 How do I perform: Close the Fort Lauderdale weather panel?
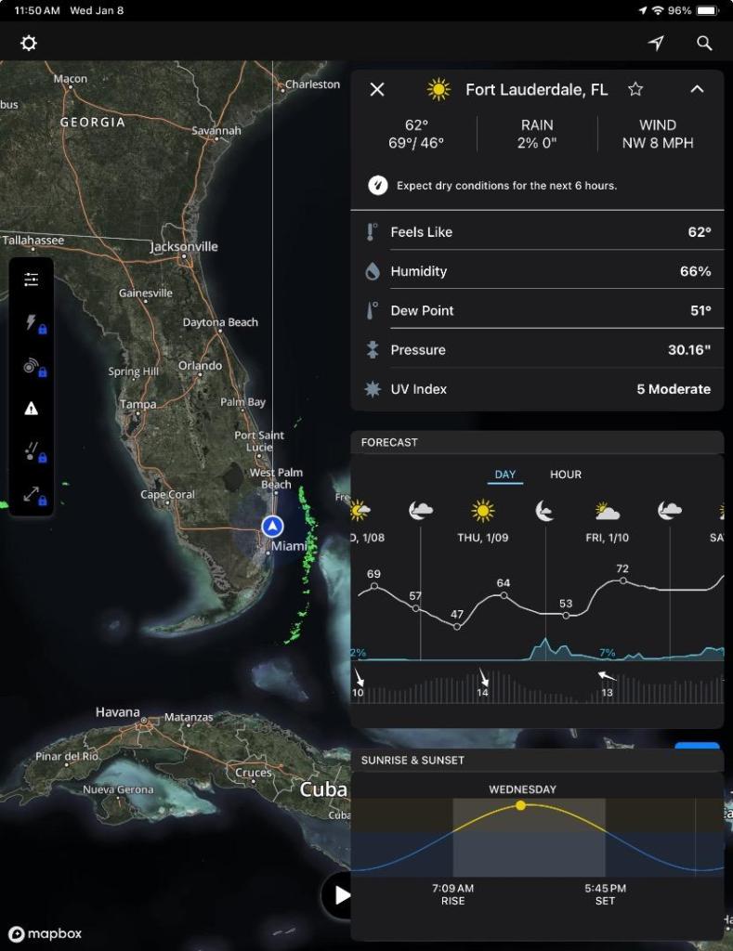377,89
